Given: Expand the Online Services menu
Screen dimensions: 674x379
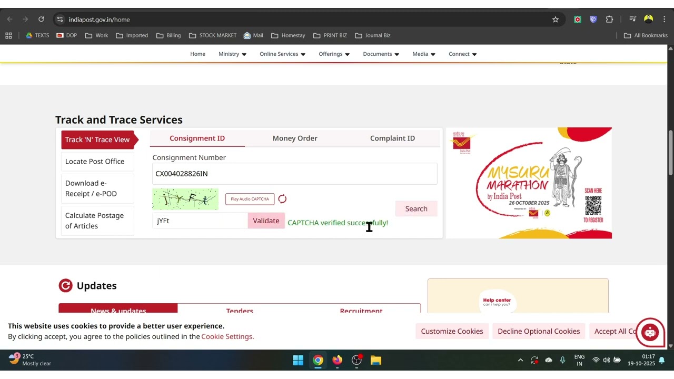Looking at the screenshot, I should click(x=282, y=54).
